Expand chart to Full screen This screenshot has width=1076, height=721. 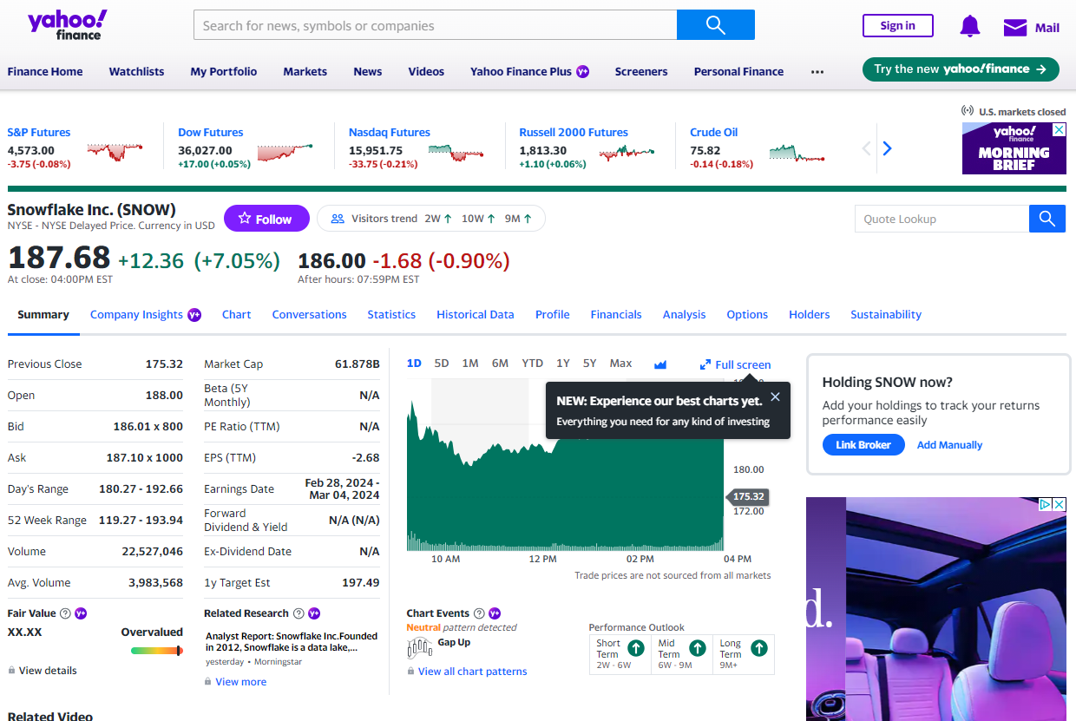[x=735, y=364]
